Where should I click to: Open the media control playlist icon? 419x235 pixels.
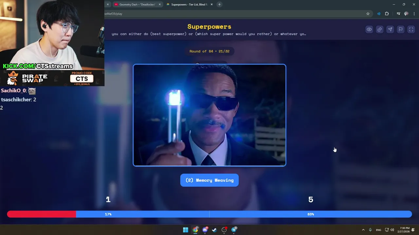[398, 14]
